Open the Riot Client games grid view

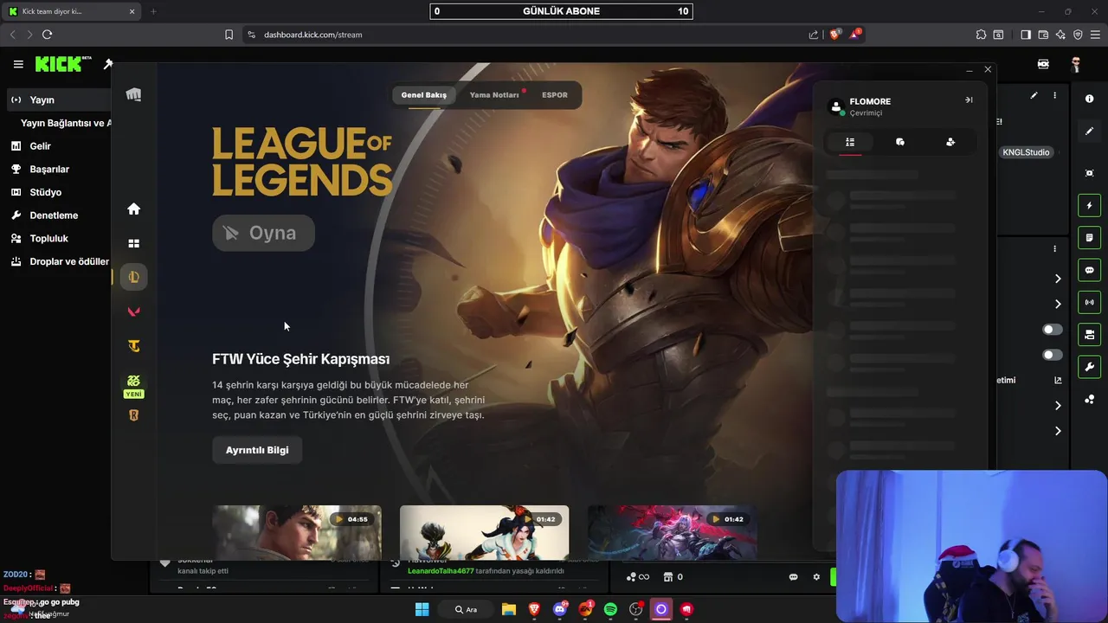coord(133,244)
